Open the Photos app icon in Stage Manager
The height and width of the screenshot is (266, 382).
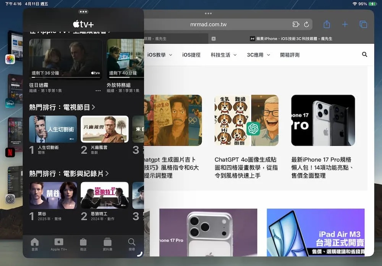coord(10,59)
